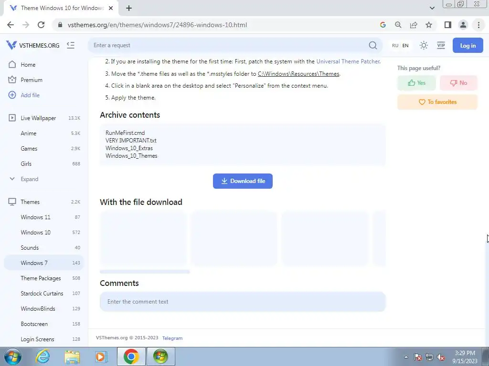Click the VSThemes.org logo

[33, 45]
